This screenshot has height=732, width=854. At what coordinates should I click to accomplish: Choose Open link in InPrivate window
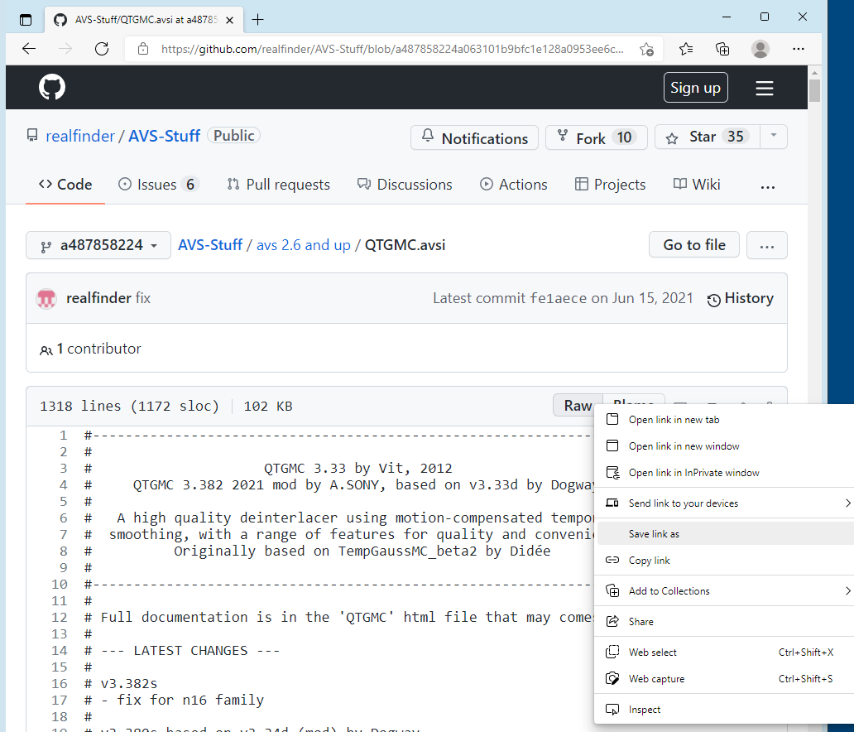click(x=724, y=473)
